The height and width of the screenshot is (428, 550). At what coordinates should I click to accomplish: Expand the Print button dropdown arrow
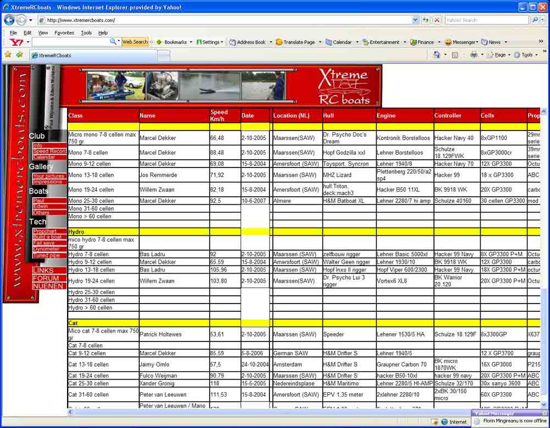click(482, 55)
